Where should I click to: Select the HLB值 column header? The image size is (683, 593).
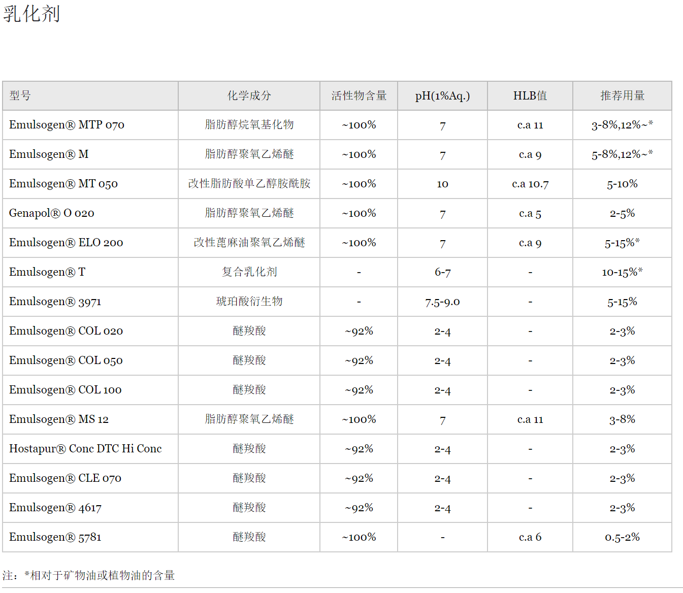pos(530,95)
